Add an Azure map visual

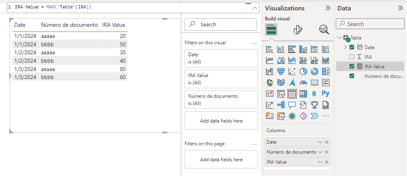(x=292, y=83)
